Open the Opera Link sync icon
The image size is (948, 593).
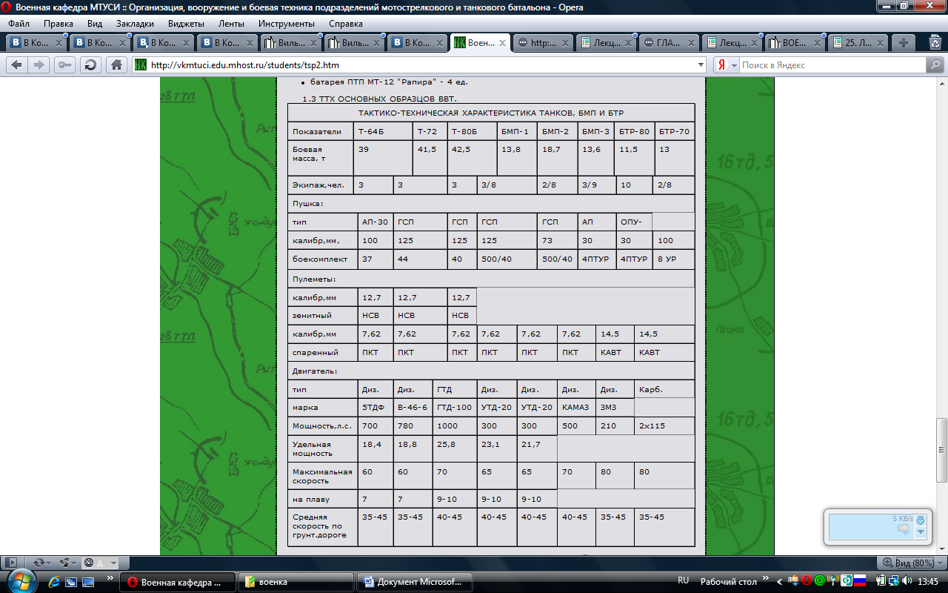39,563
